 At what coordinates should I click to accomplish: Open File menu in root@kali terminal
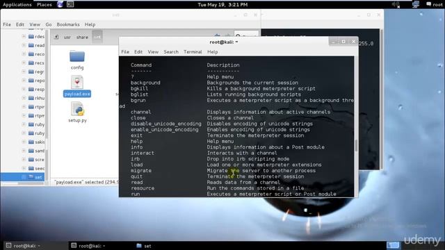pyautogui.click(x=125, y=52)
